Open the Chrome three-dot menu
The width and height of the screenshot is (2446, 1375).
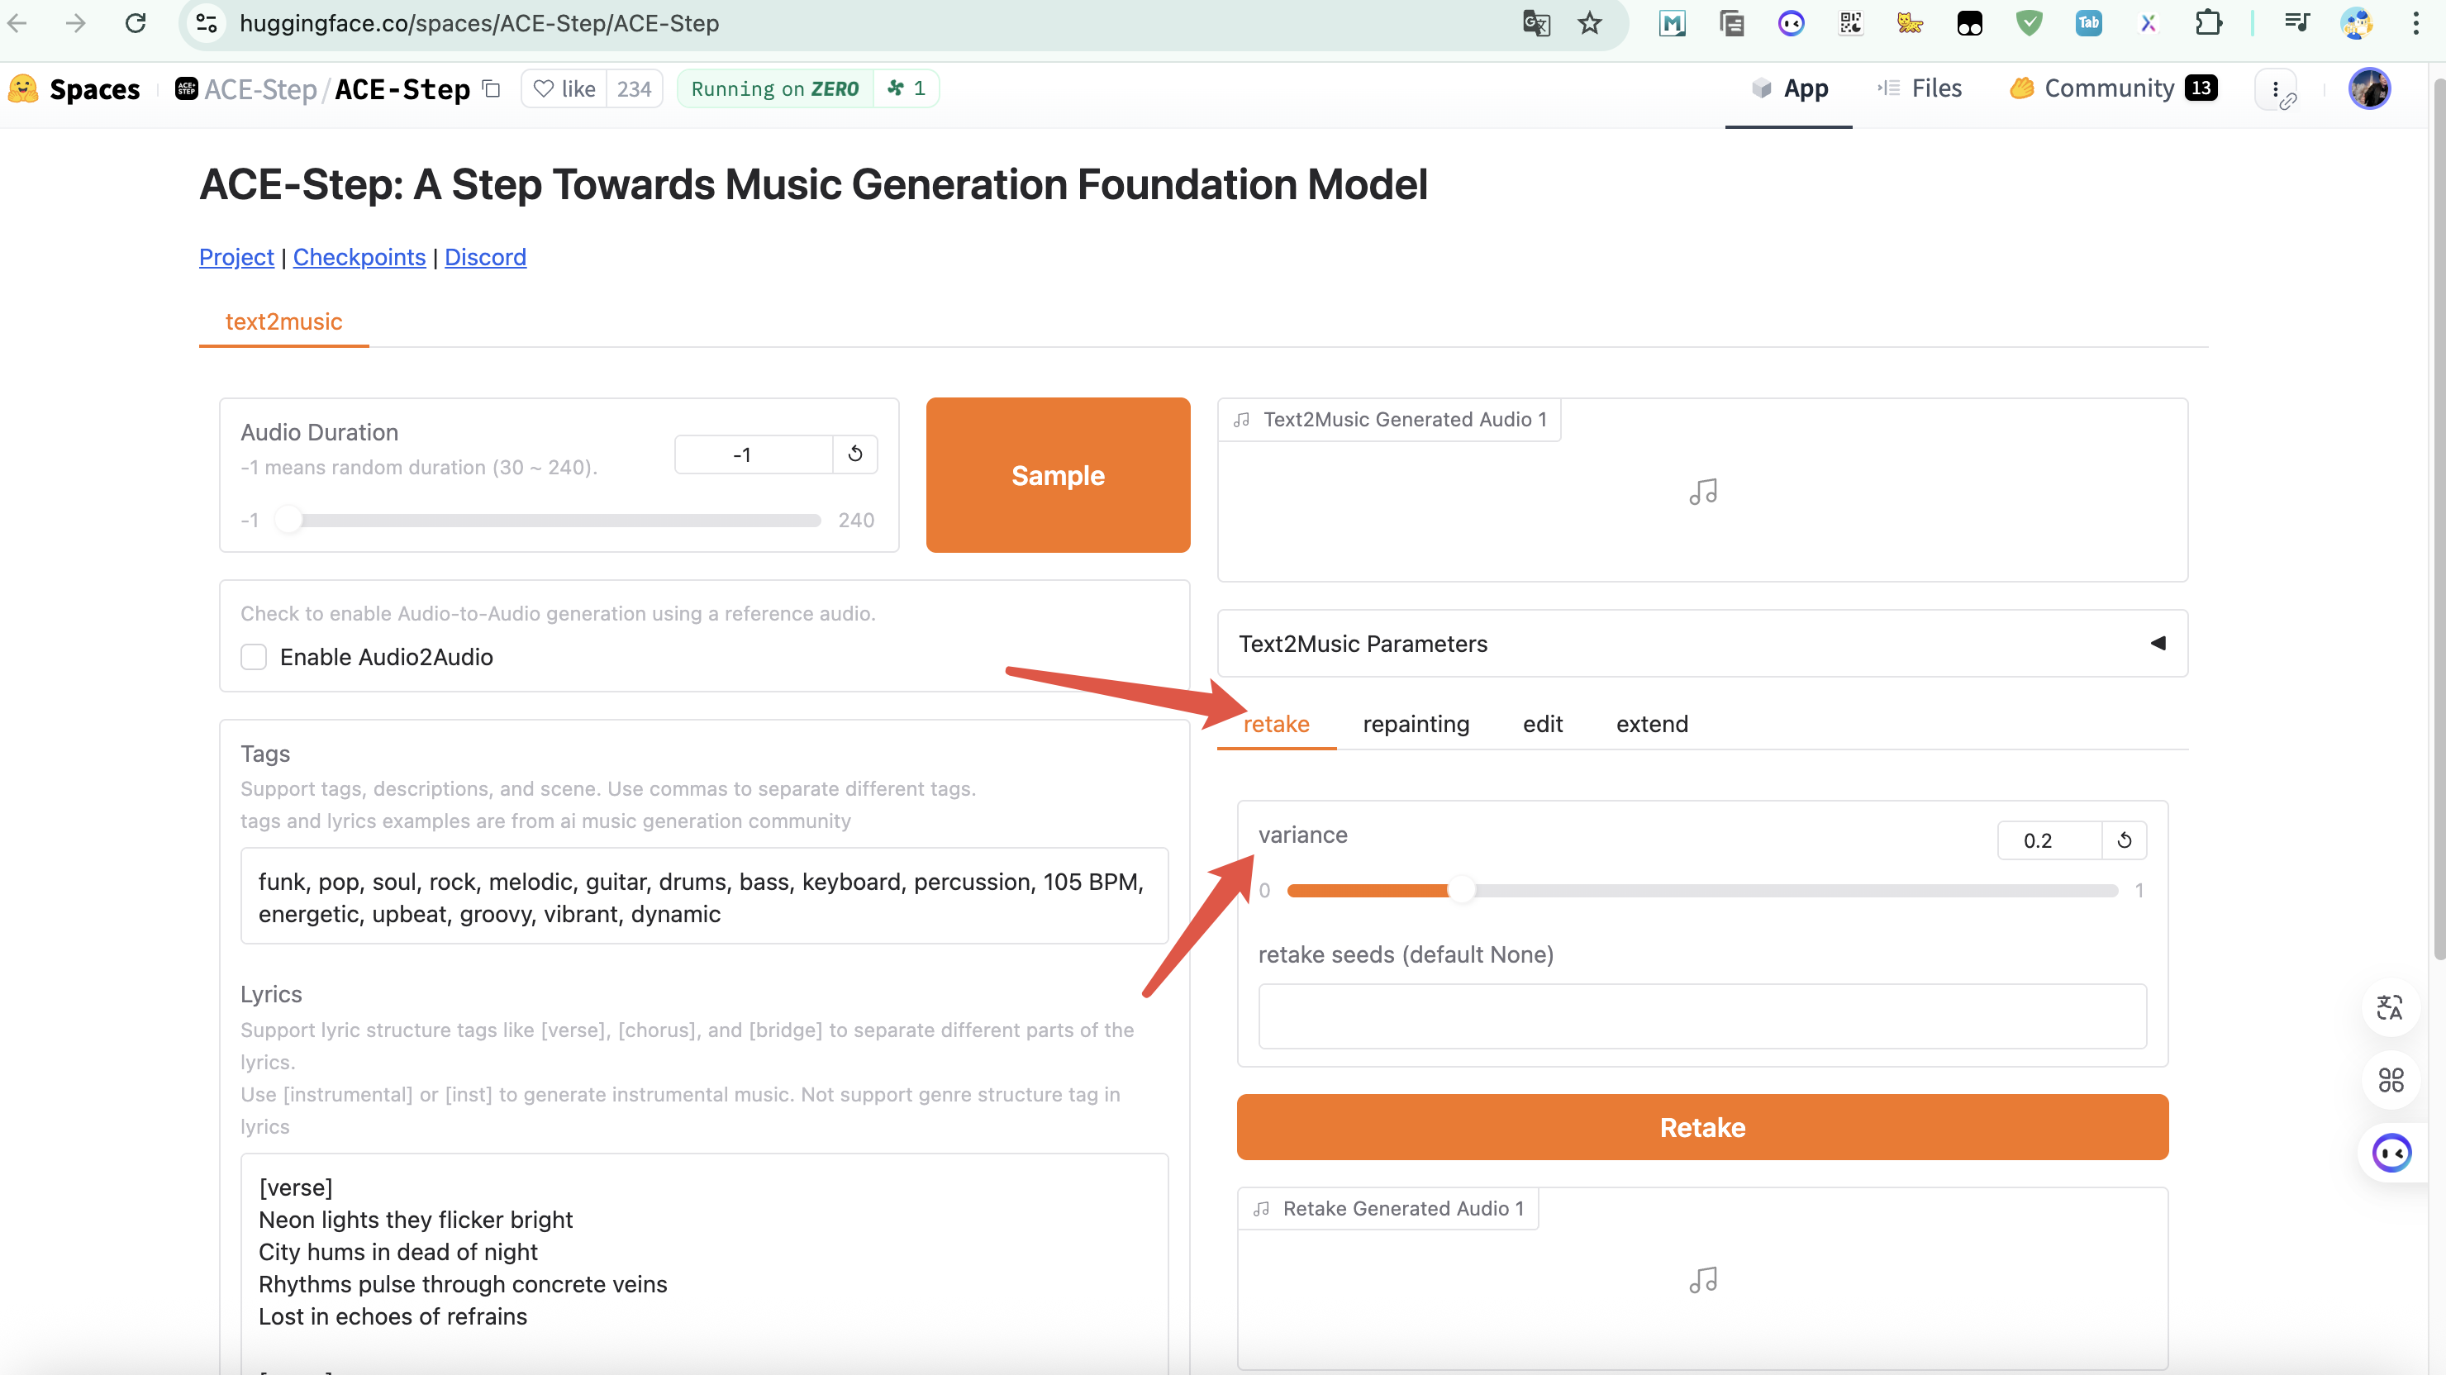pyautogui.click(x=2415, y=23)
